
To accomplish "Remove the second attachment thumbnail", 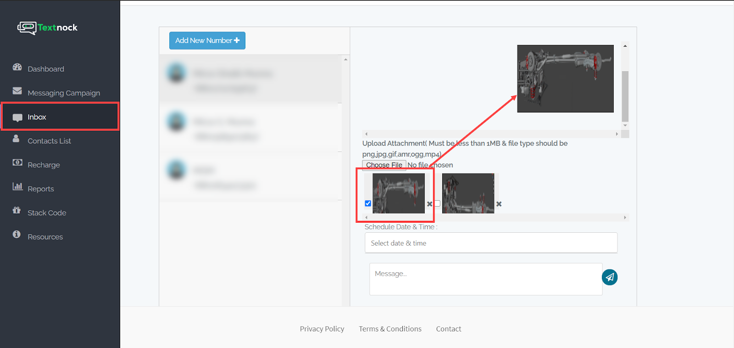I will [499, 204].
